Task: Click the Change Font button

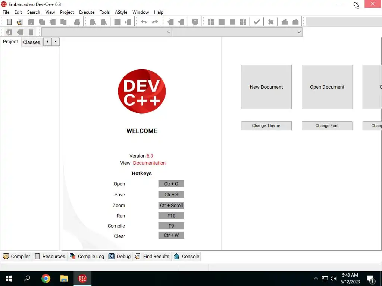Action: (x=327, y=126)
